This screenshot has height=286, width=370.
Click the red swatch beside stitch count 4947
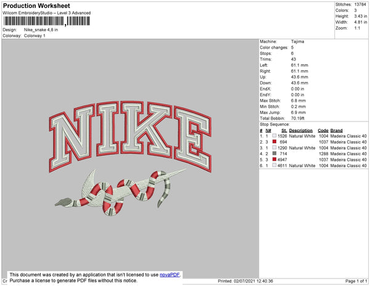click(274, 160)
